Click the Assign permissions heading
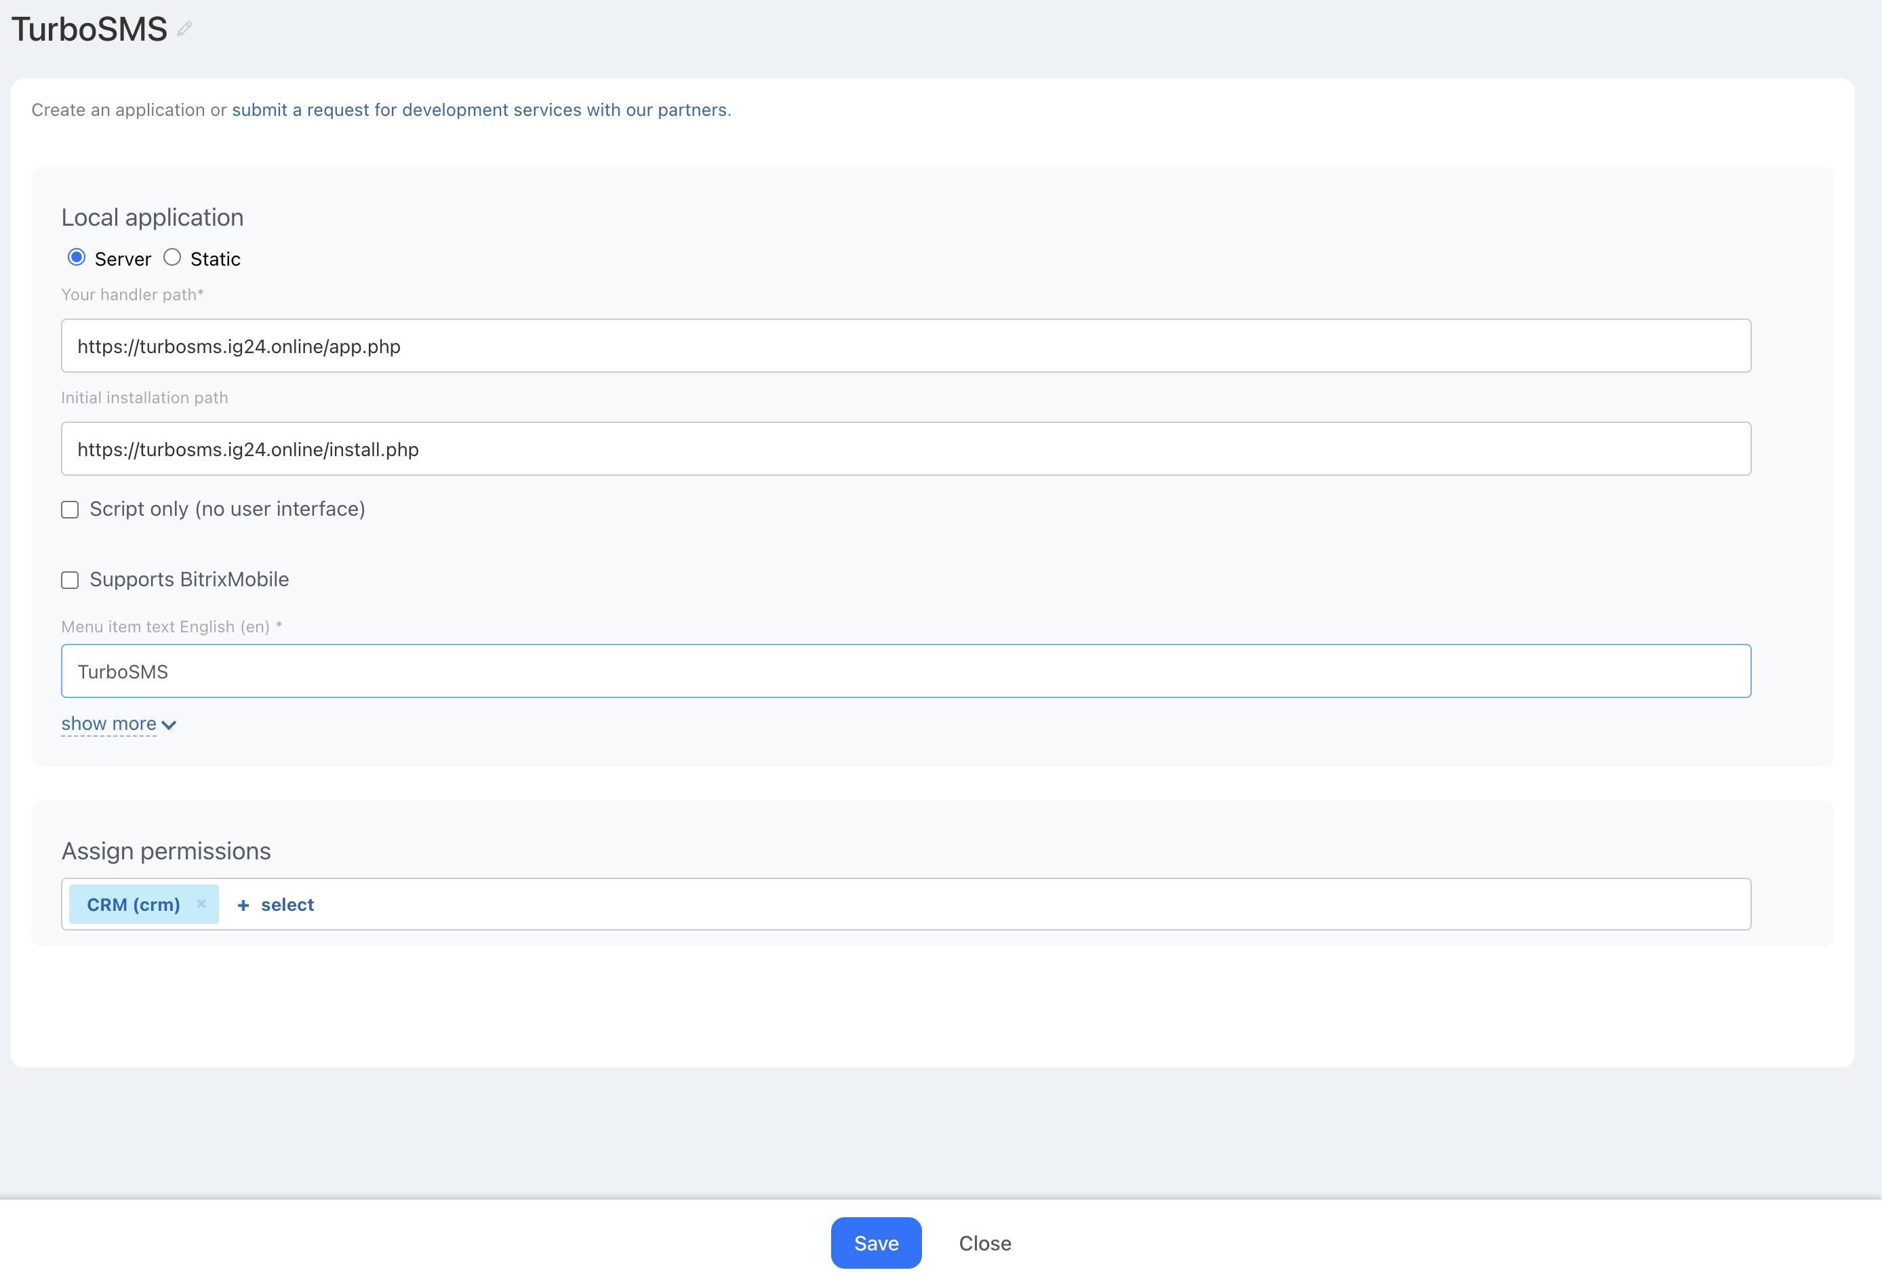Viewport: 1882px width, 1285px height. 166,851
